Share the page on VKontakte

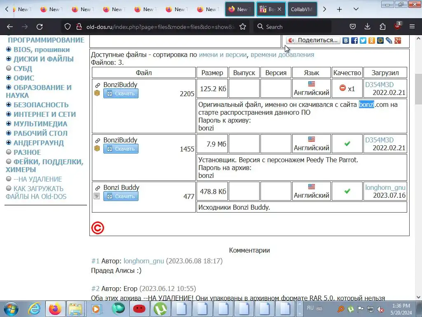(x=346, y=40)
